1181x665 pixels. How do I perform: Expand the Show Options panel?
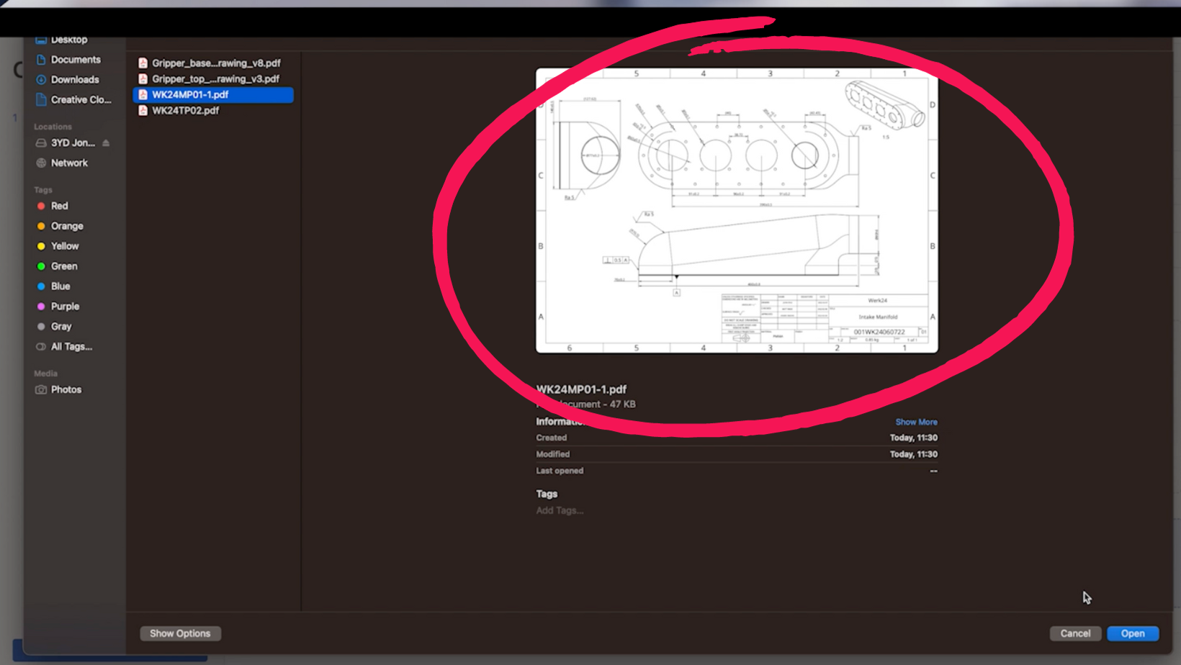[x=180, y=633]
